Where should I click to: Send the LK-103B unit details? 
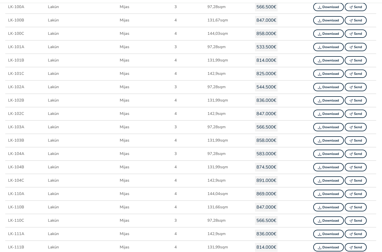(x=356, y=140)
